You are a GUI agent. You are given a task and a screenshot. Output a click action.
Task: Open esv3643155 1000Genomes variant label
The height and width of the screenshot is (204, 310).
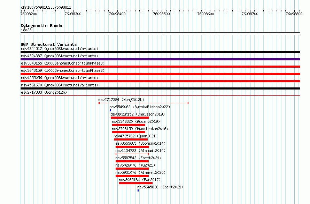click(63, 63)
